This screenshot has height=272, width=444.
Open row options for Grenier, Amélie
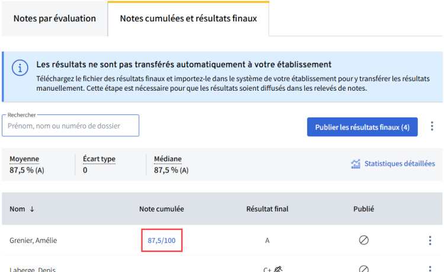[430, 241]
